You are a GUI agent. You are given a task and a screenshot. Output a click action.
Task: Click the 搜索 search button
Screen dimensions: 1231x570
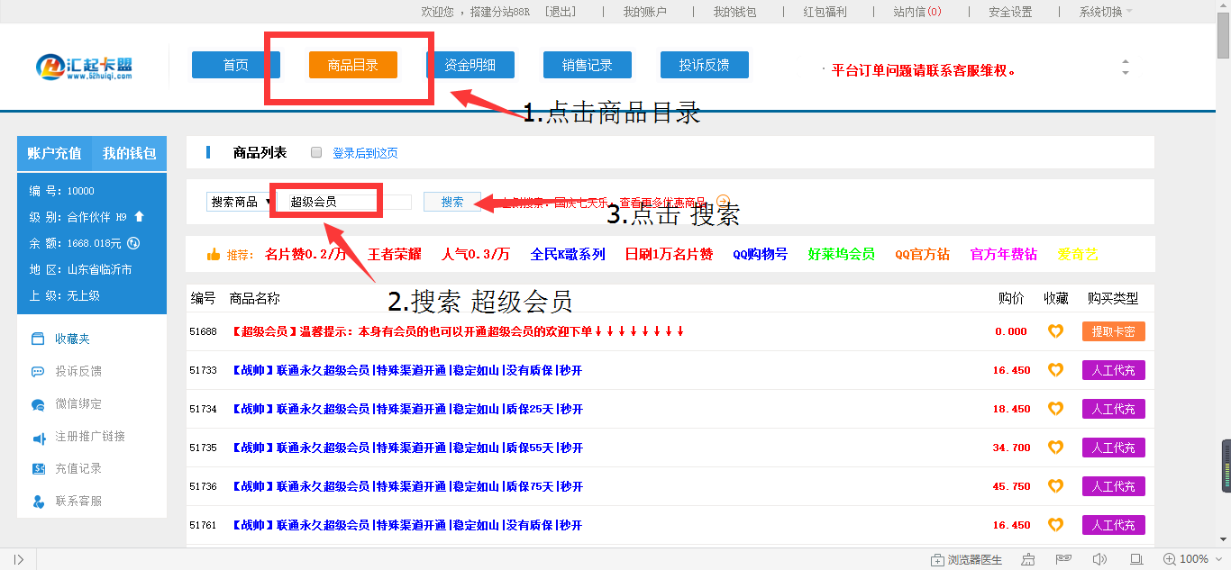coord(451,203)
